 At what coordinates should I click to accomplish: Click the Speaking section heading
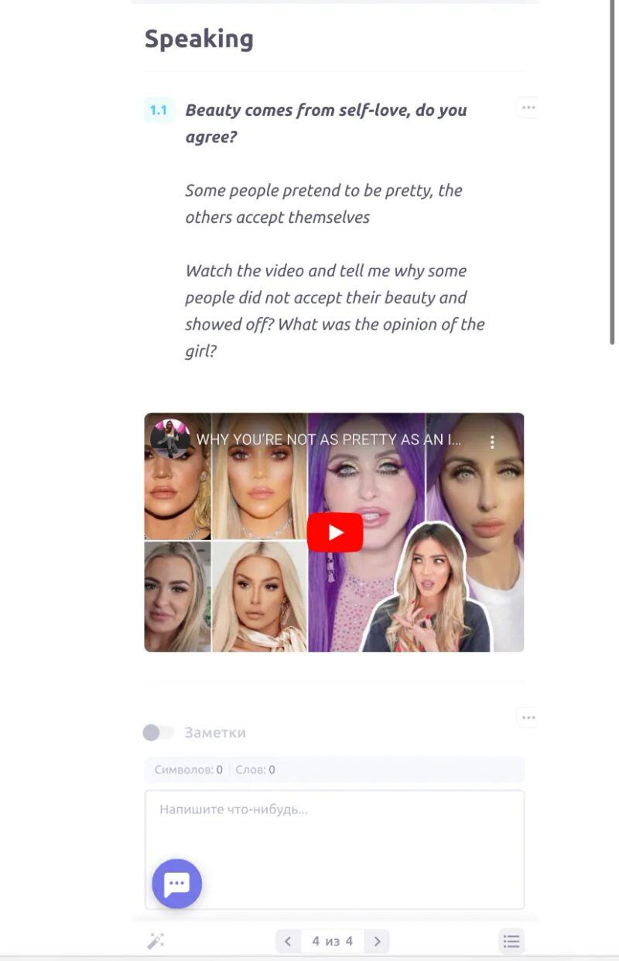click(199, 39)
